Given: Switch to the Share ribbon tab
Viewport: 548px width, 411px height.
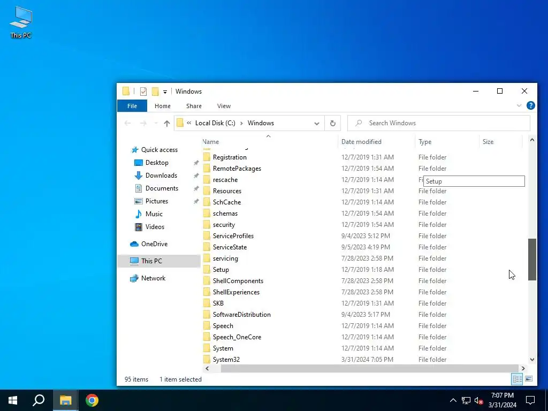Looking at the screenshot, I should 194,106.
